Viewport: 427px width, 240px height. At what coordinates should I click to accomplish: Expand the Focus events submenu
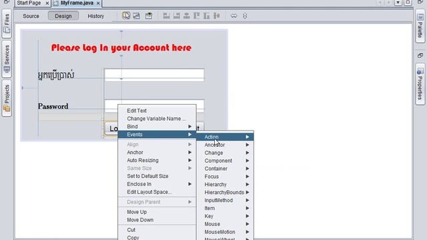point(226,176)
